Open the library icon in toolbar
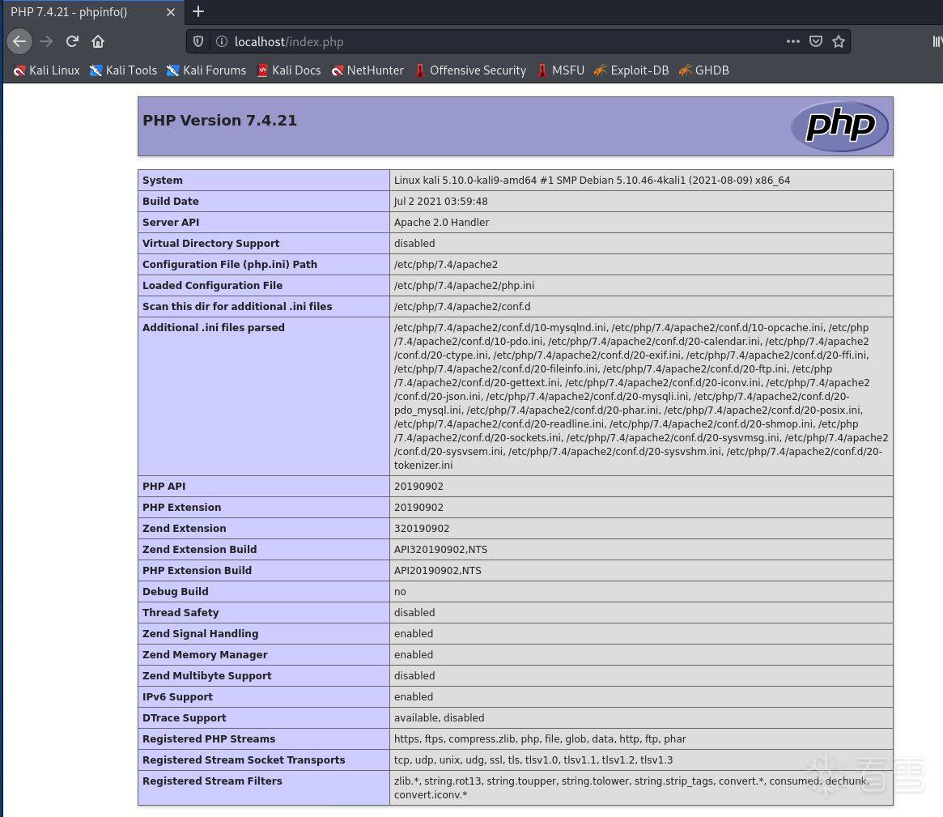 [x=937, y=41]
